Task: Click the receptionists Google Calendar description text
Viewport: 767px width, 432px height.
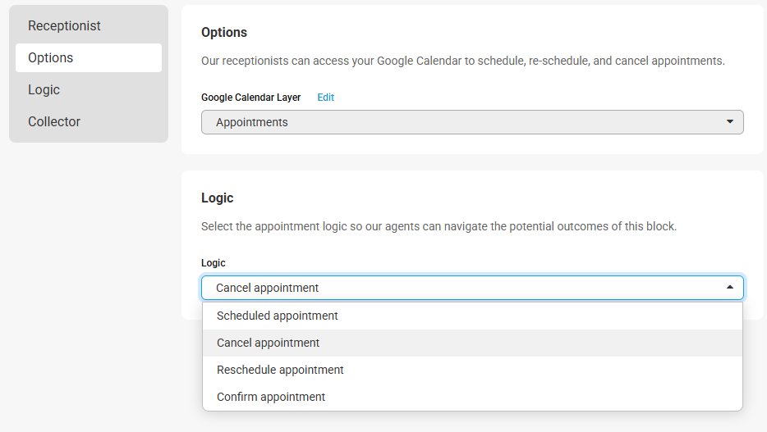Action: (x=463, y=61)
